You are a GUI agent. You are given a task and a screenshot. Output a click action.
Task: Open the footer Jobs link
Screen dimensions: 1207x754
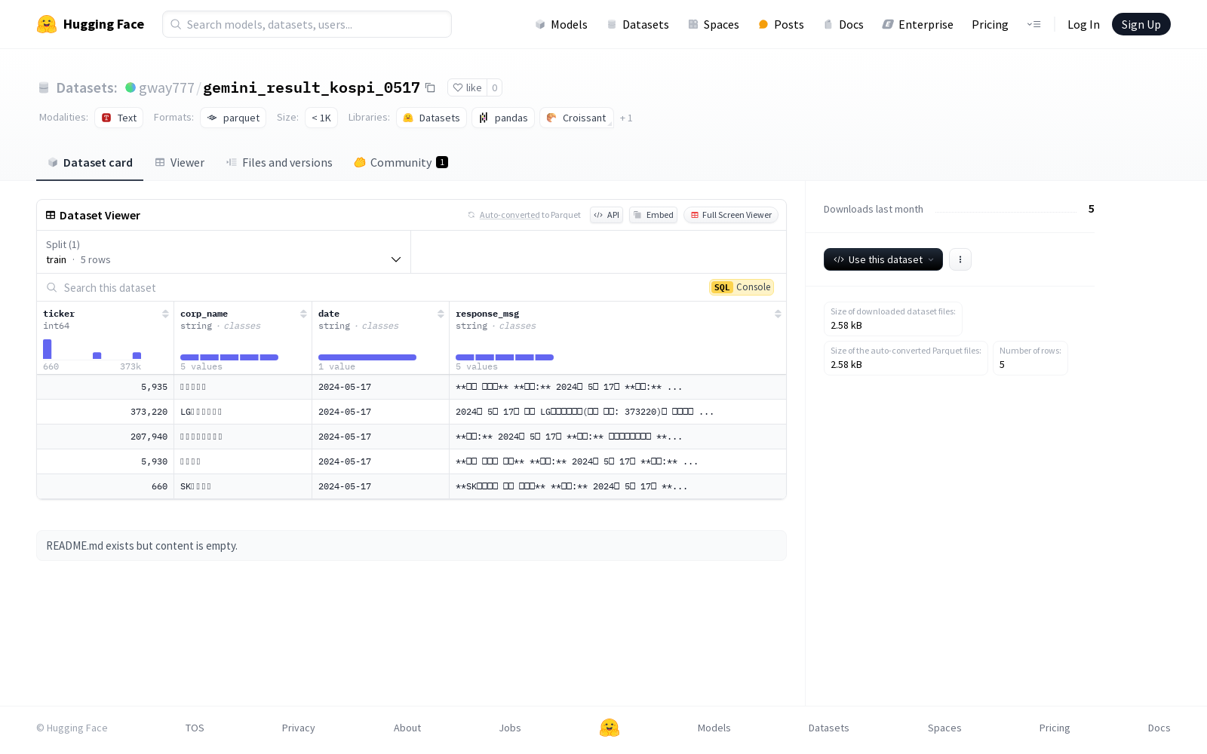(x=510, y=728)
